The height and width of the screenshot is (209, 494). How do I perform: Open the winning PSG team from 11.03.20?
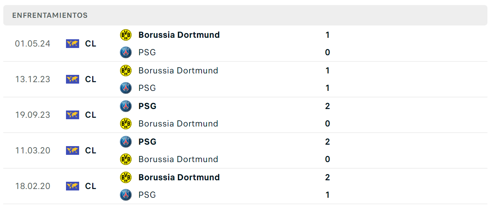[147, 142]
